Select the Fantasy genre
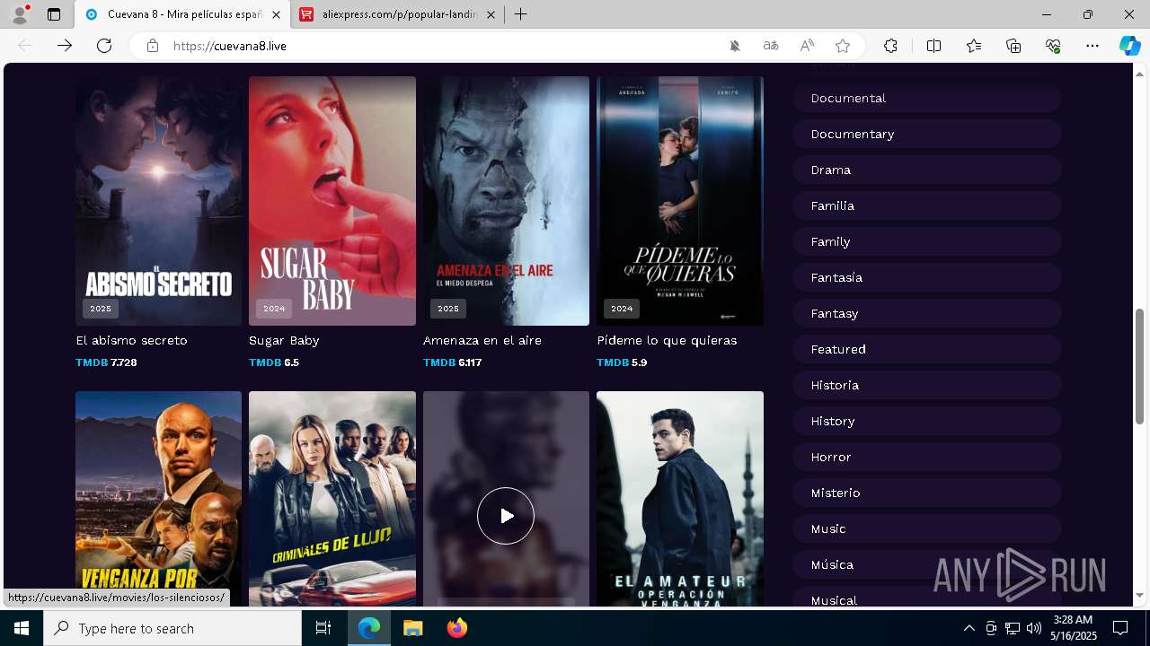 pyautogui.click(x=927, y=313)
